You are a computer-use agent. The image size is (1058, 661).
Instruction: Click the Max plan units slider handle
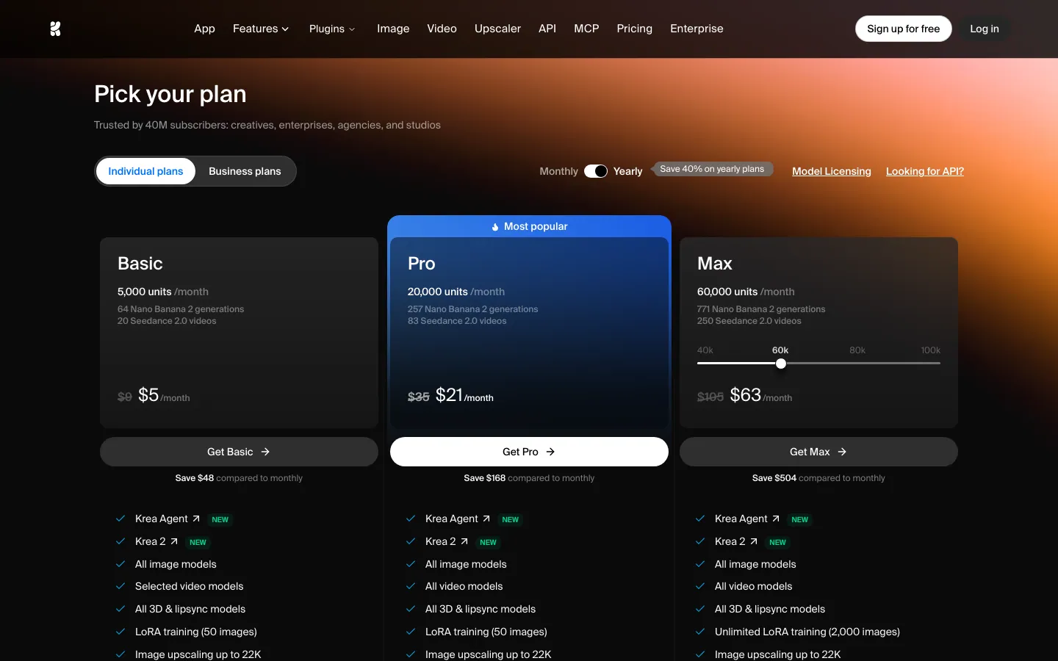click(781, 364)
